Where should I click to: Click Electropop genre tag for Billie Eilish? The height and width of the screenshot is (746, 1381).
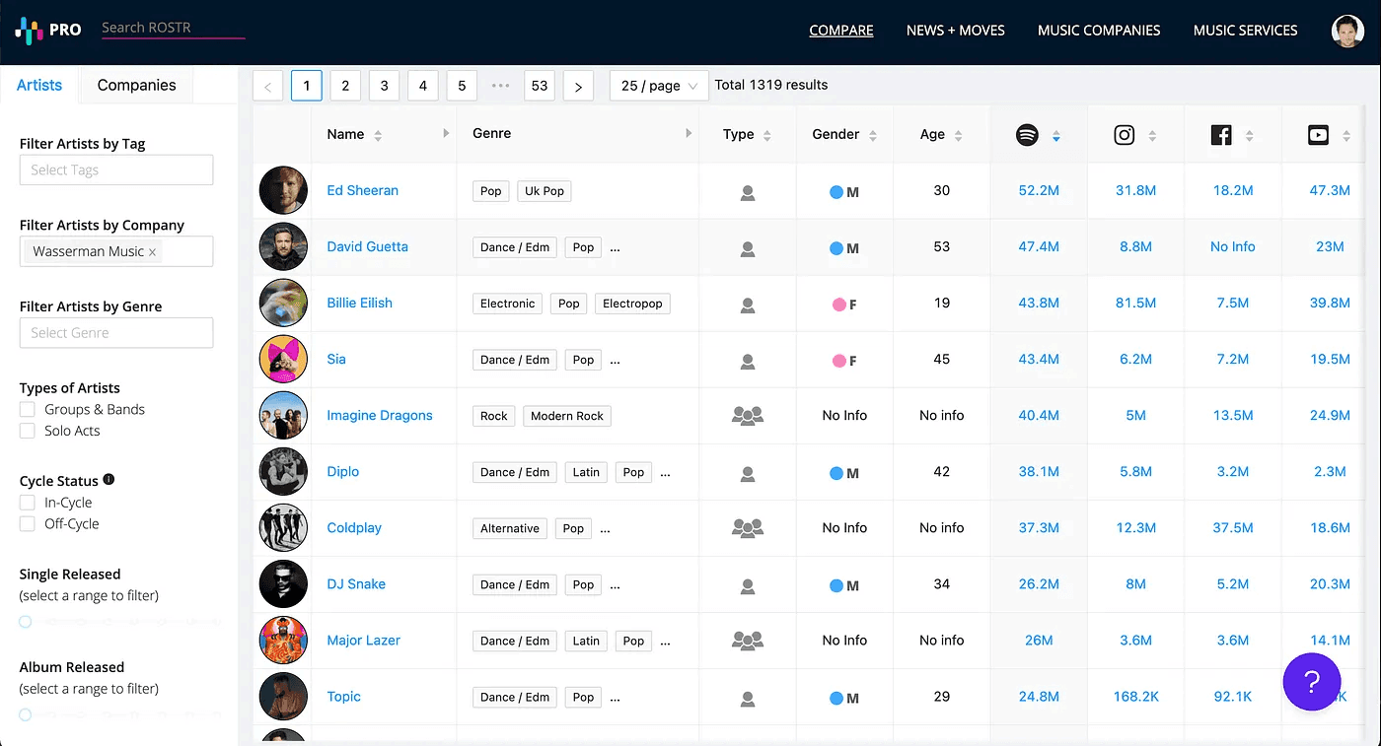632,304
